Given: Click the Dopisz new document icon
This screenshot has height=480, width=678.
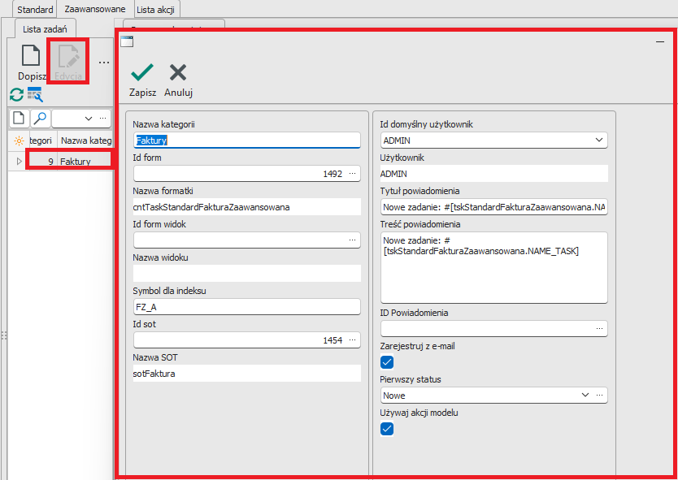Looking at the screenshot, I should pyautogui.click(x=31, y=56).
